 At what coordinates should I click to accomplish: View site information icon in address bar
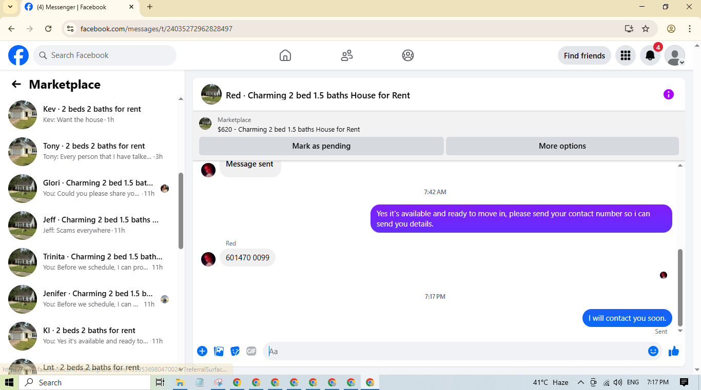coord(70,29)
